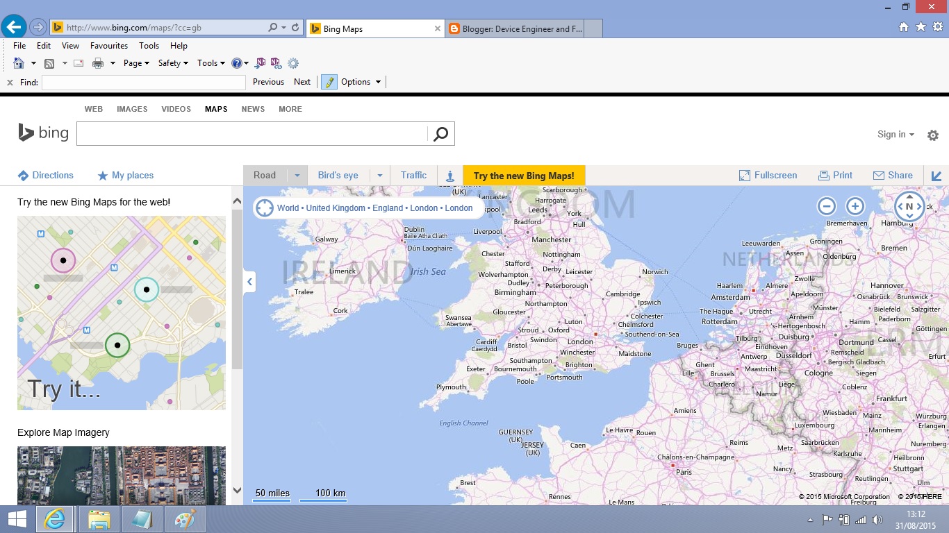Open the Edit menu
The width and height of the screenshot is (949, 533).
[x=44, y=46]
